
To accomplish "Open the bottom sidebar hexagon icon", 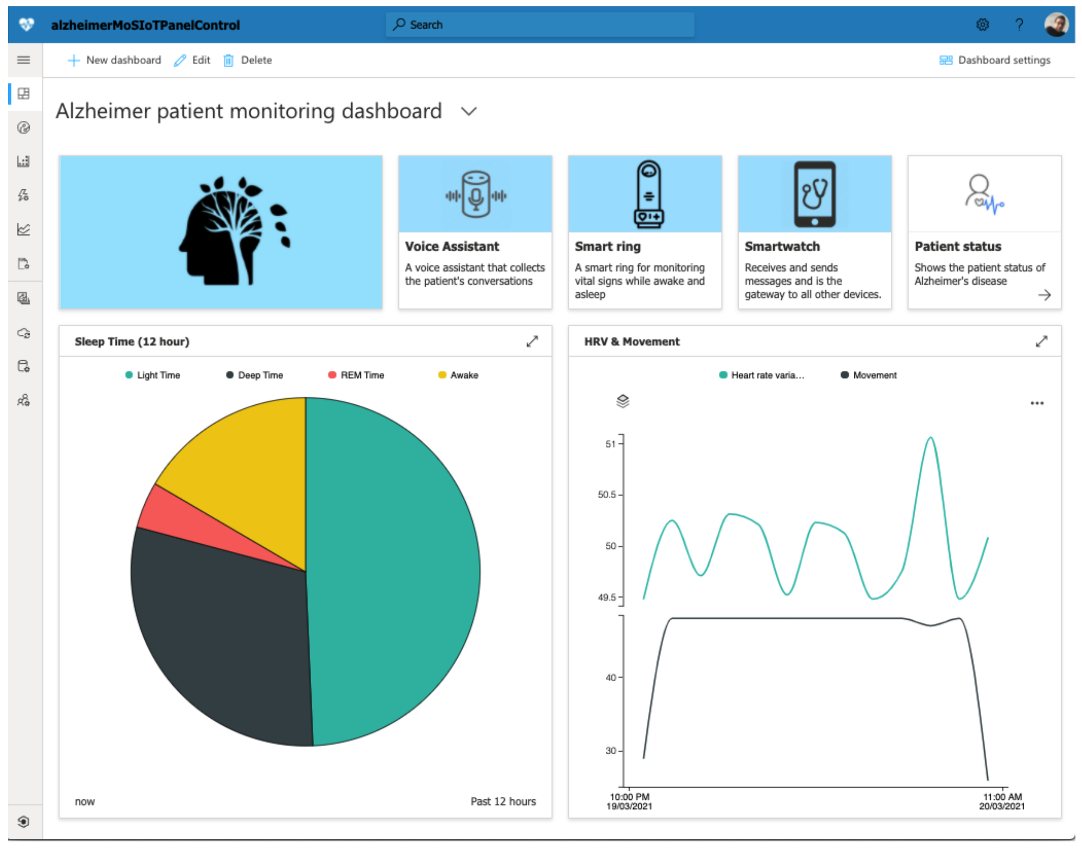I will tap(23, 821).
